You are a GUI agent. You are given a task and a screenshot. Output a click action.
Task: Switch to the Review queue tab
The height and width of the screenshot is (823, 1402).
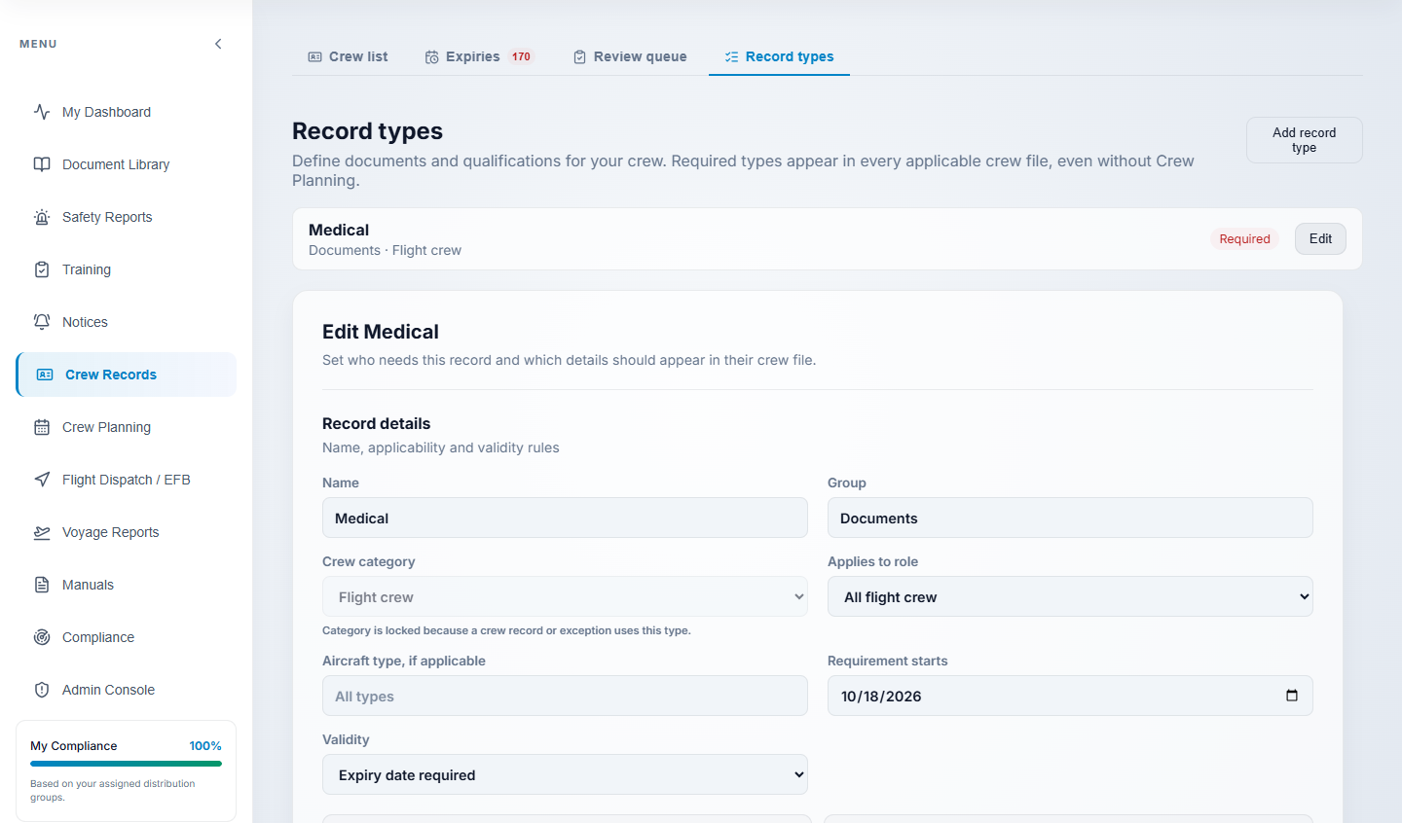(630, 56)
